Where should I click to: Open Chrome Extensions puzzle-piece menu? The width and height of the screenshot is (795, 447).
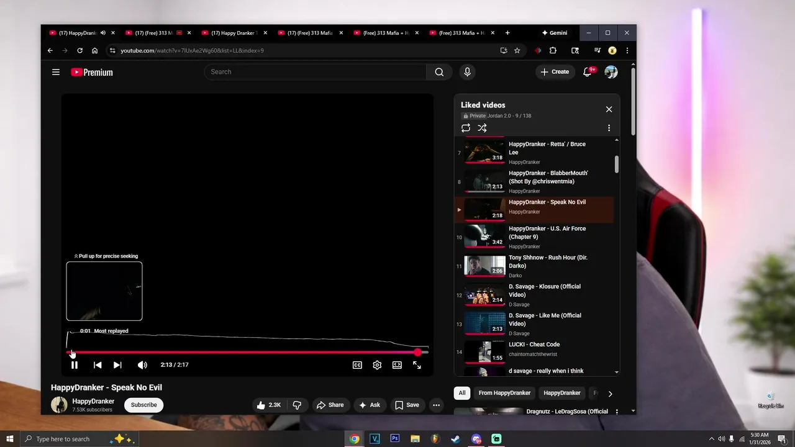tap(553, 50)
